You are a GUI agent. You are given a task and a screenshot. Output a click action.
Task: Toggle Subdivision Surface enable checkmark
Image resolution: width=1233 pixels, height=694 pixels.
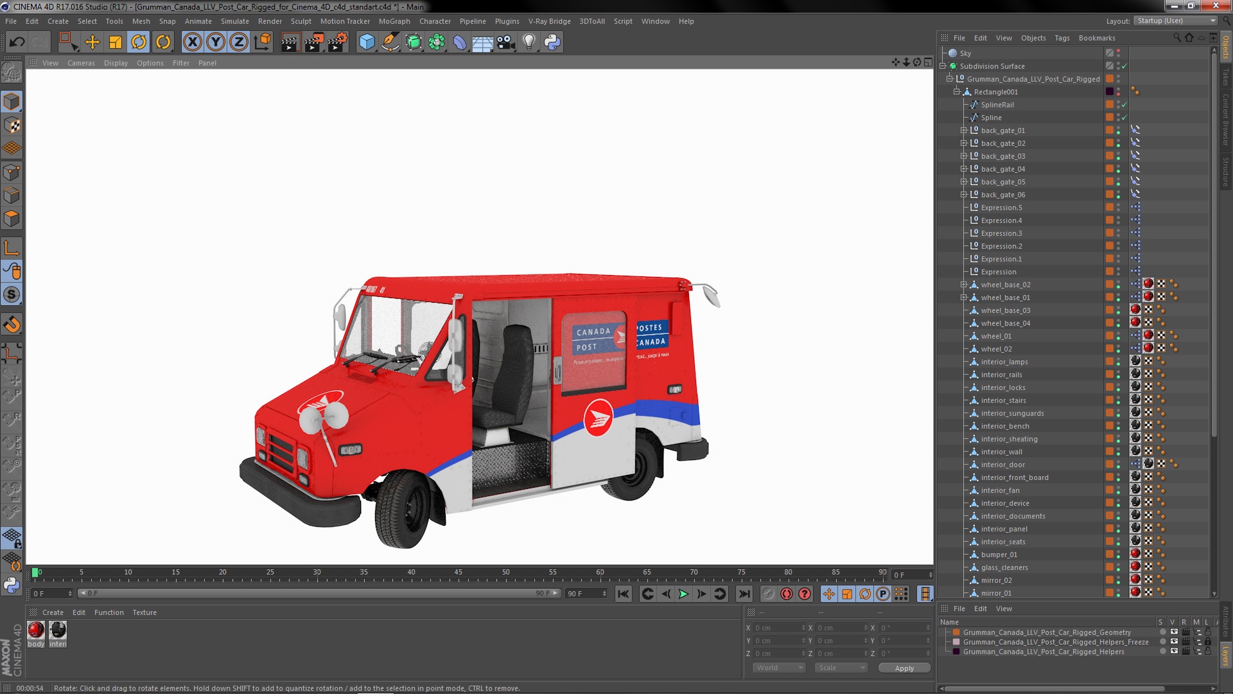[x=1124, y=66]
